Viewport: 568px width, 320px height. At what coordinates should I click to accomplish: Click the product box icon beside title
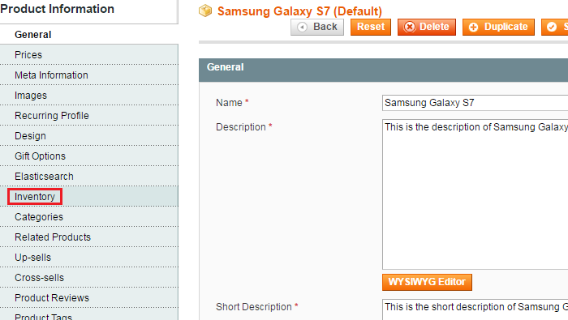(205, 11)
